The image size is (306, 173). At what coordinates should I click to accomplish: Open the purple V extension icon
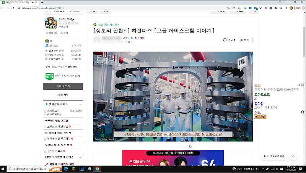260,8
